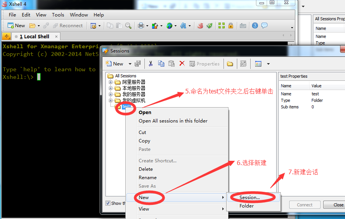Open the File menu

coord(12,15)
